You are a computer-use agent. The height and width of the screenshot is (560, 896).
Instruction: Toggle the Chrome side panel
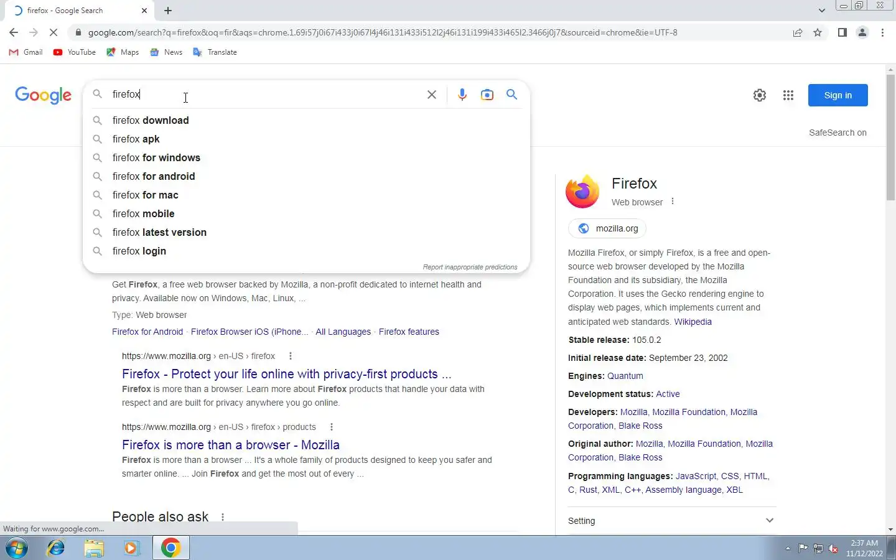point(842,32)
